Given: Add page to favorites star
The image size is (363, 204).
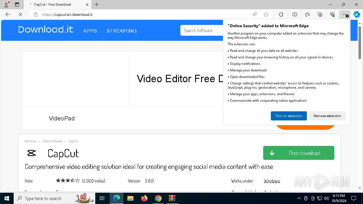Looking at the screenshot, I should tap(266, 14).
